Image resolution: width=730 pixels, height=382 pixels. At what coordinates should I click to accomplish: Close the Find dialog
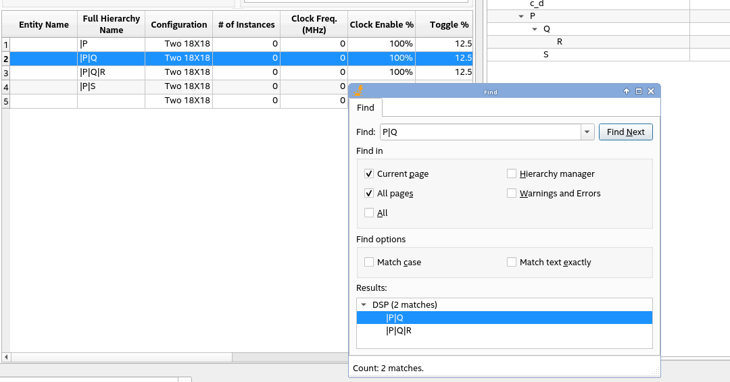point(651,92)
